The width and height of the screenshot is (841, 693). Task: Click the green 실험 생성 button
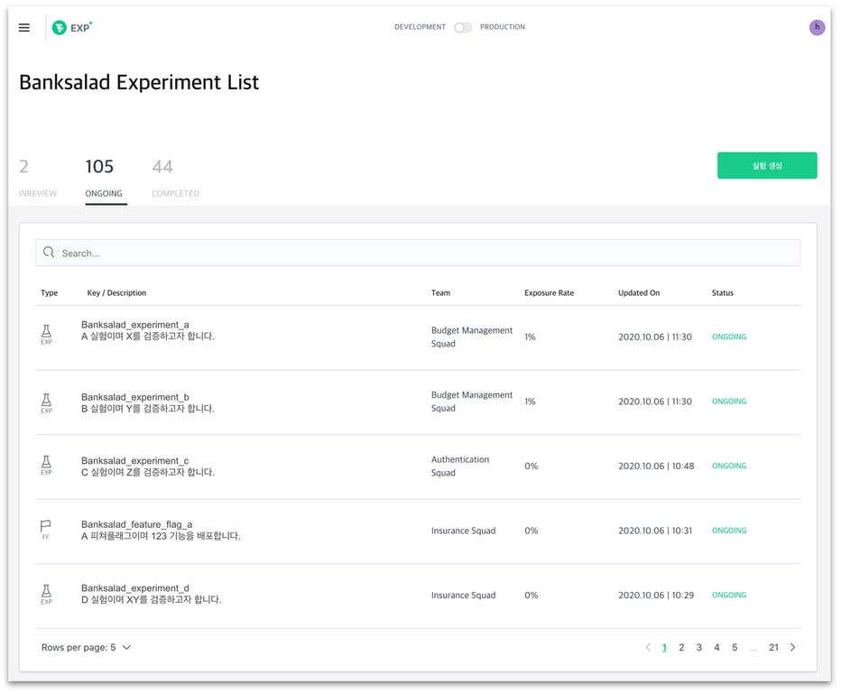click(x=767, y=165)
